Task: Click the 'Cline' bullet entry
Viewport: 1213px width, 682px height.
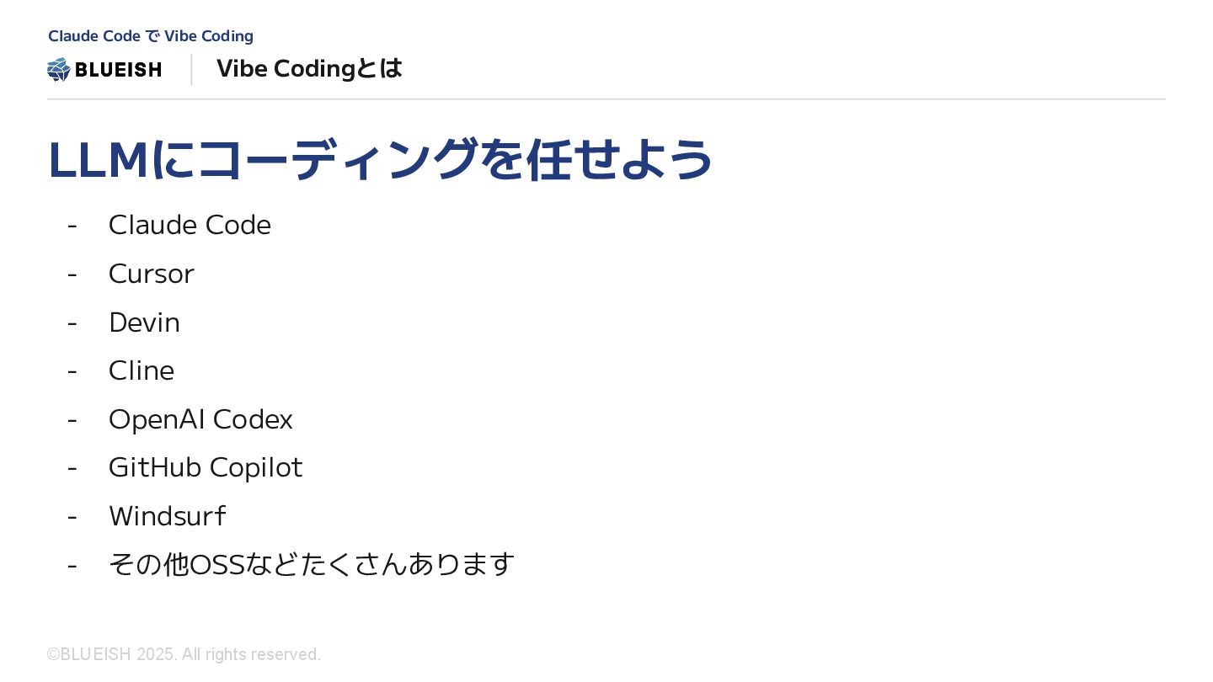Action: click(142, 370)
